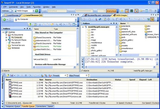Select Local Disk (C:) in file list
Screen dimensions: 160x109
coord(40,59)
